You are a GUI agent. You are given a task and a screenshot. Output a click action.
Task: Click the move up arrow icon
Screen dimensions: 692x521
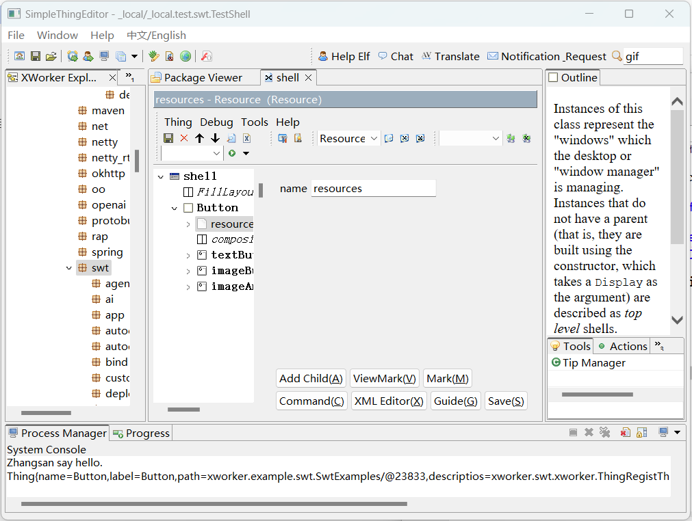point(199,138)
